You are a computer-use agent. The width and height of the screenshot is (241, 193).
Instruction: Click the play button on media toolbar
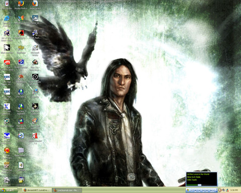pos(195,190)
